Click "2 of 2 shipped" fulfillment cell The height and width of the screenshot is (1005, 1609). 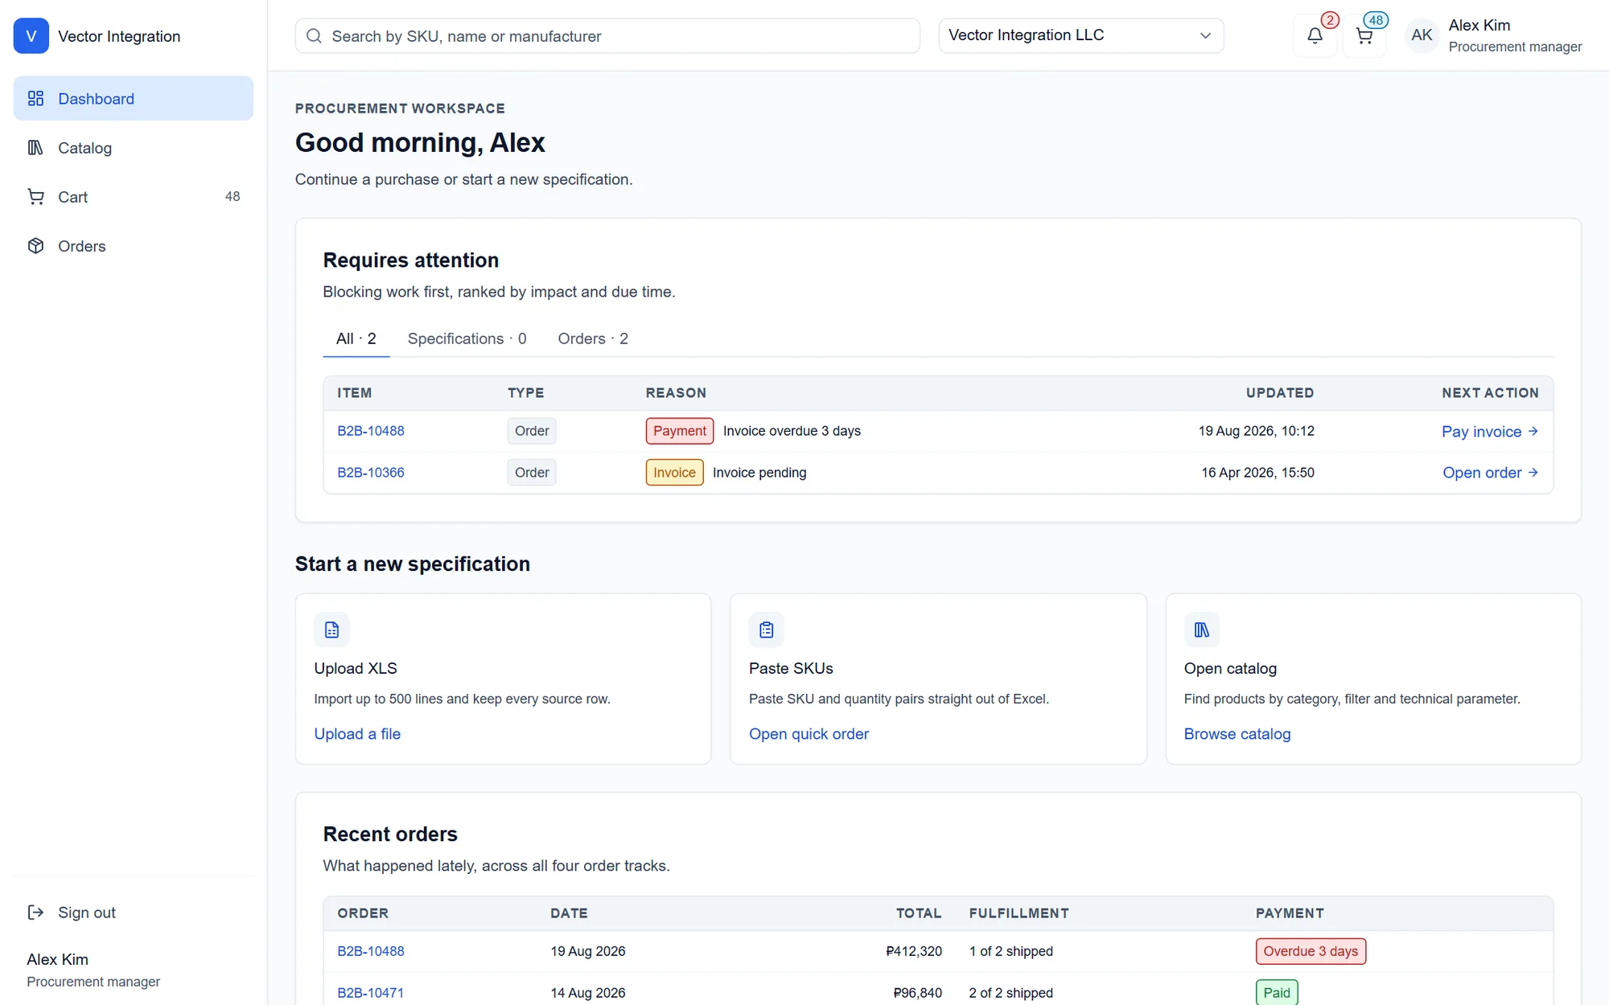tap(1011, 993)
